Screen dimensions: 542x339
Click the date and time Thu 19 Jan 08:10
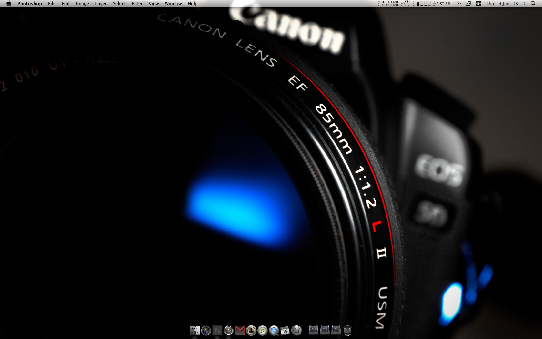coord(506,3)
